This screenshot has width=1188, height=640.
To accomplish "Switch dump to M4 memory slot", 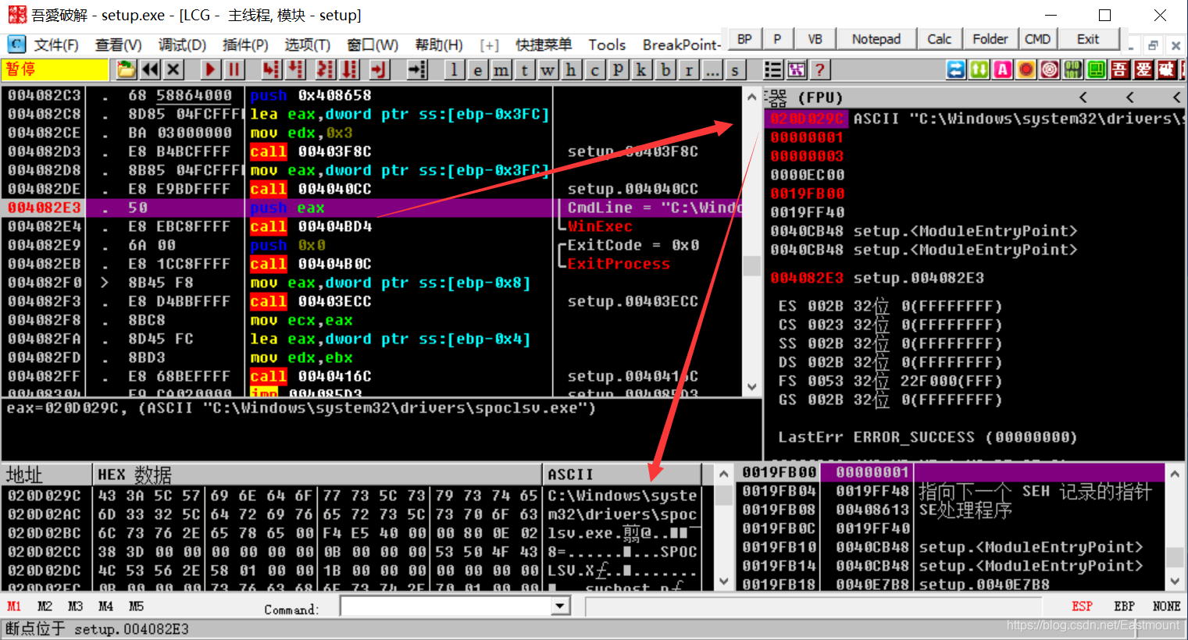I will (106, 606).
